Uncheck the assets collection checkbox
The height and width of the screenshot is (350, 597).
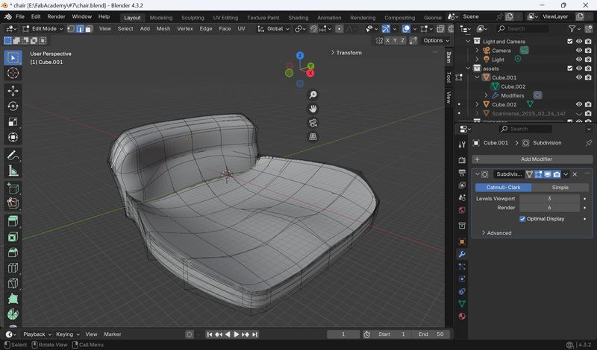pos(570,69)
